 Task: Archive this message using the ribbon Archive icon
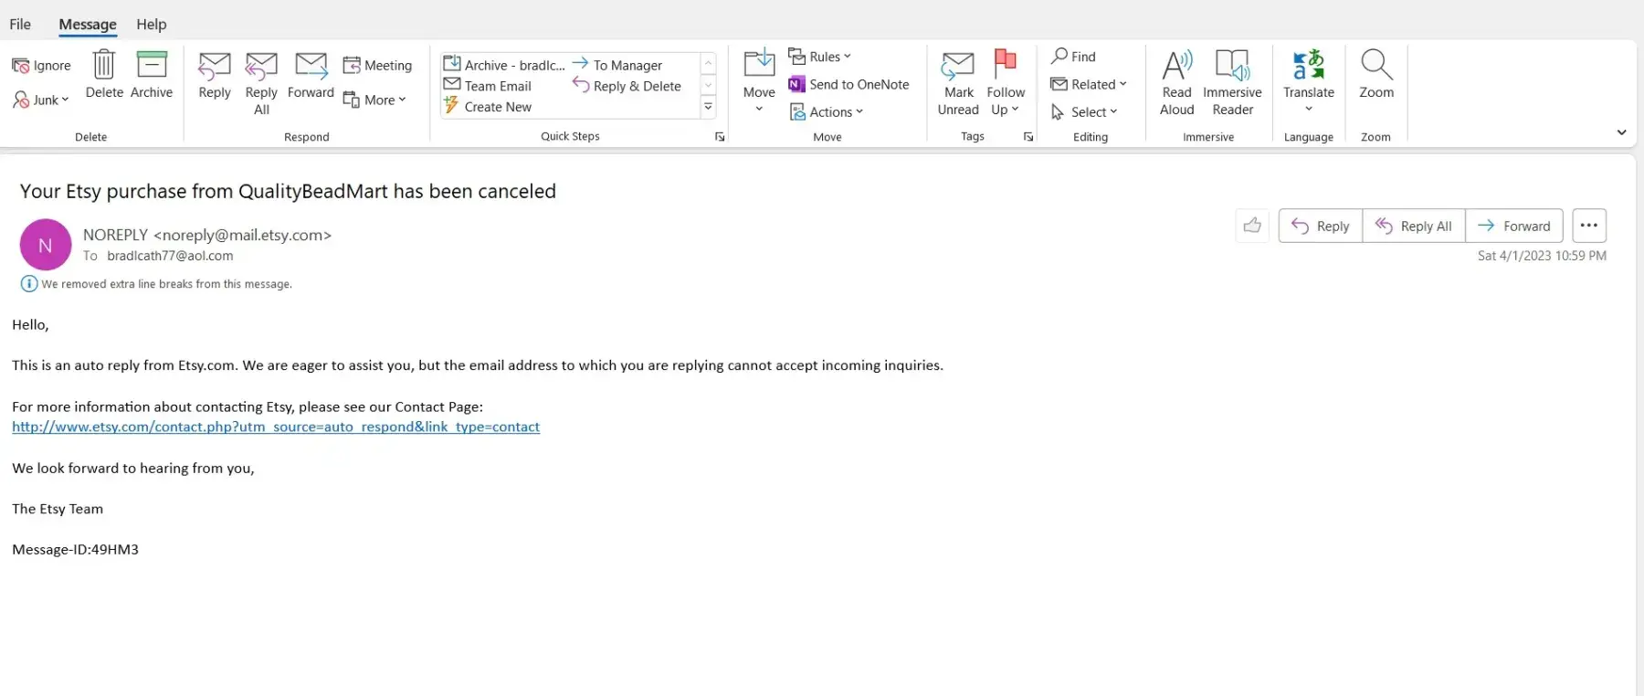(152, 66)
